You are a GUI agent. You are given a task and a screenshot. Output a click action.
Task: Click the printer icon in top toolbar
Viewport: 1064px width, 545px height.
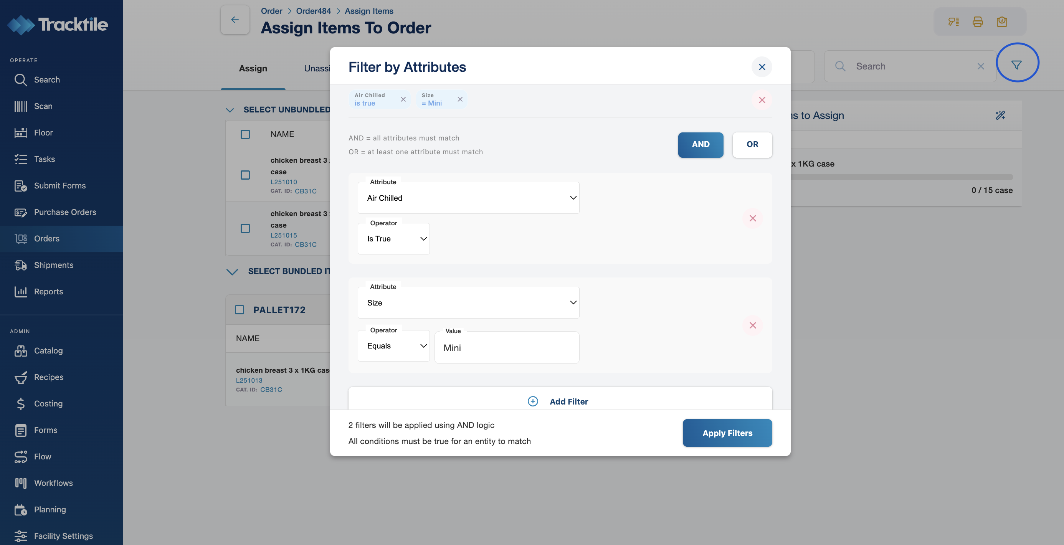click(x=977, y=21)
